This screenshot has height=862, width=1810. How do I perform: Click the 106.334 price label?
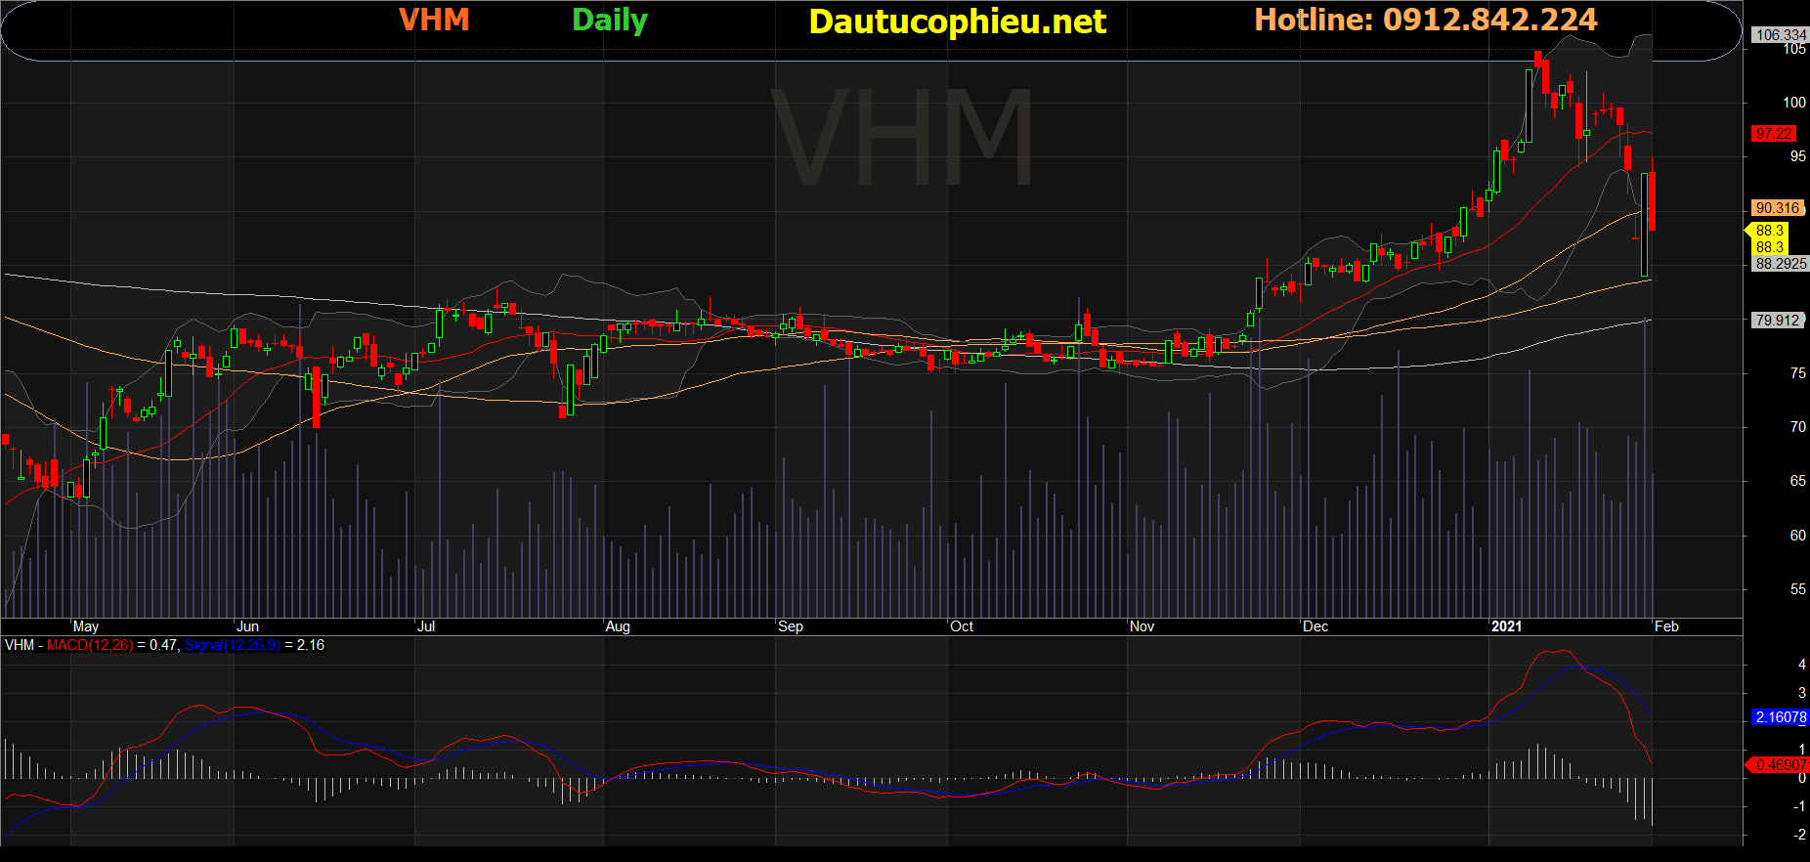1781,35
